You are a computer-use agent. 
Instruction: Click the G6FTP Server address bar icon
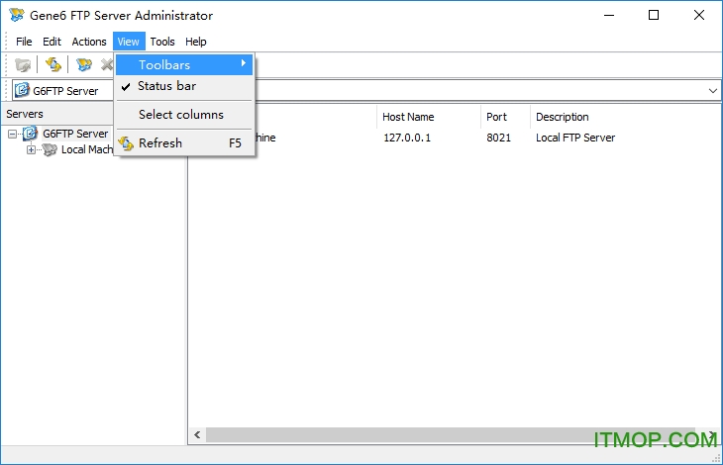22,90
